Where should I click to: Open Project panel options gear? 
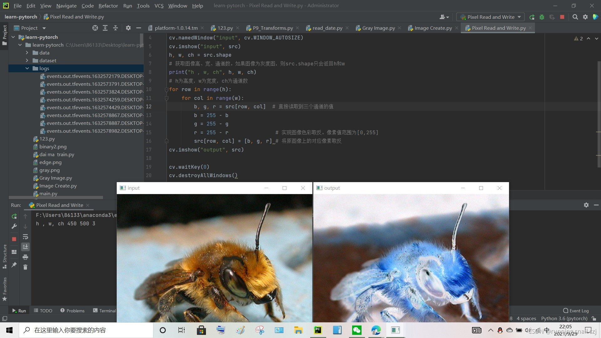pos(128,28)
